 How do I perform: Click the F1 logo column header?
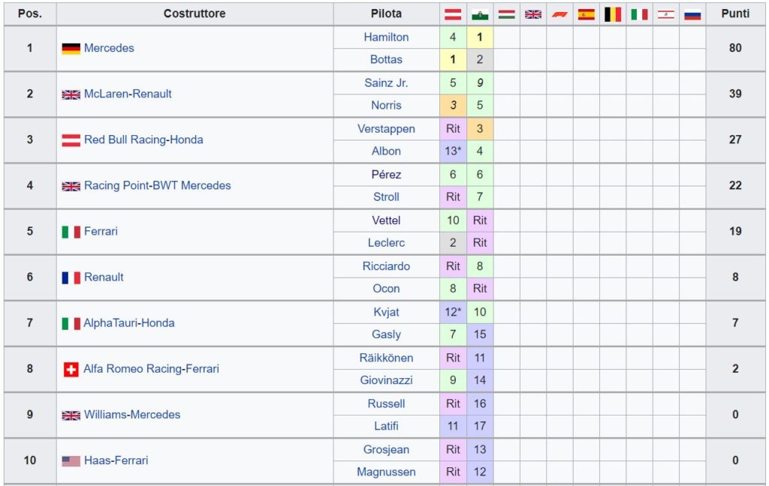tap(559, 14)
